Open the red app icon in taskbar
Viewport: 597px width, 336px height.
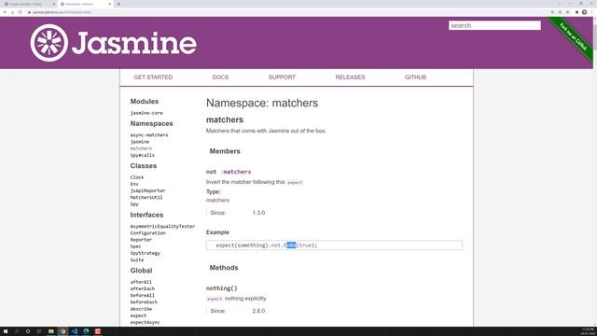[98, 331]
